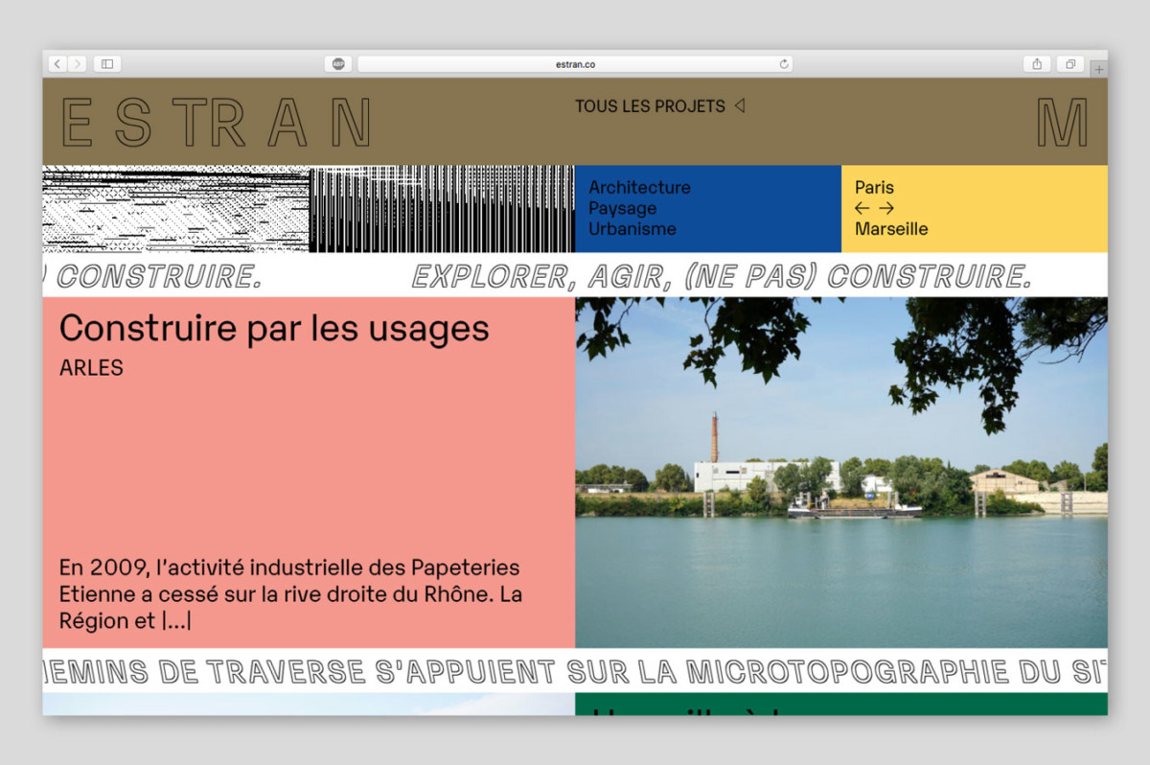The image size is (1150, 765).
Task: Reload the page with the refresh icon
Action: [784, 64]
